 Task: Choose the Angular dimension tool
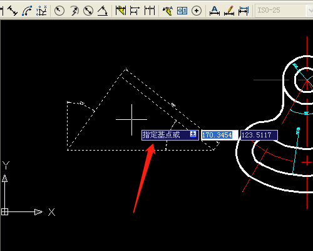point(103,11)
